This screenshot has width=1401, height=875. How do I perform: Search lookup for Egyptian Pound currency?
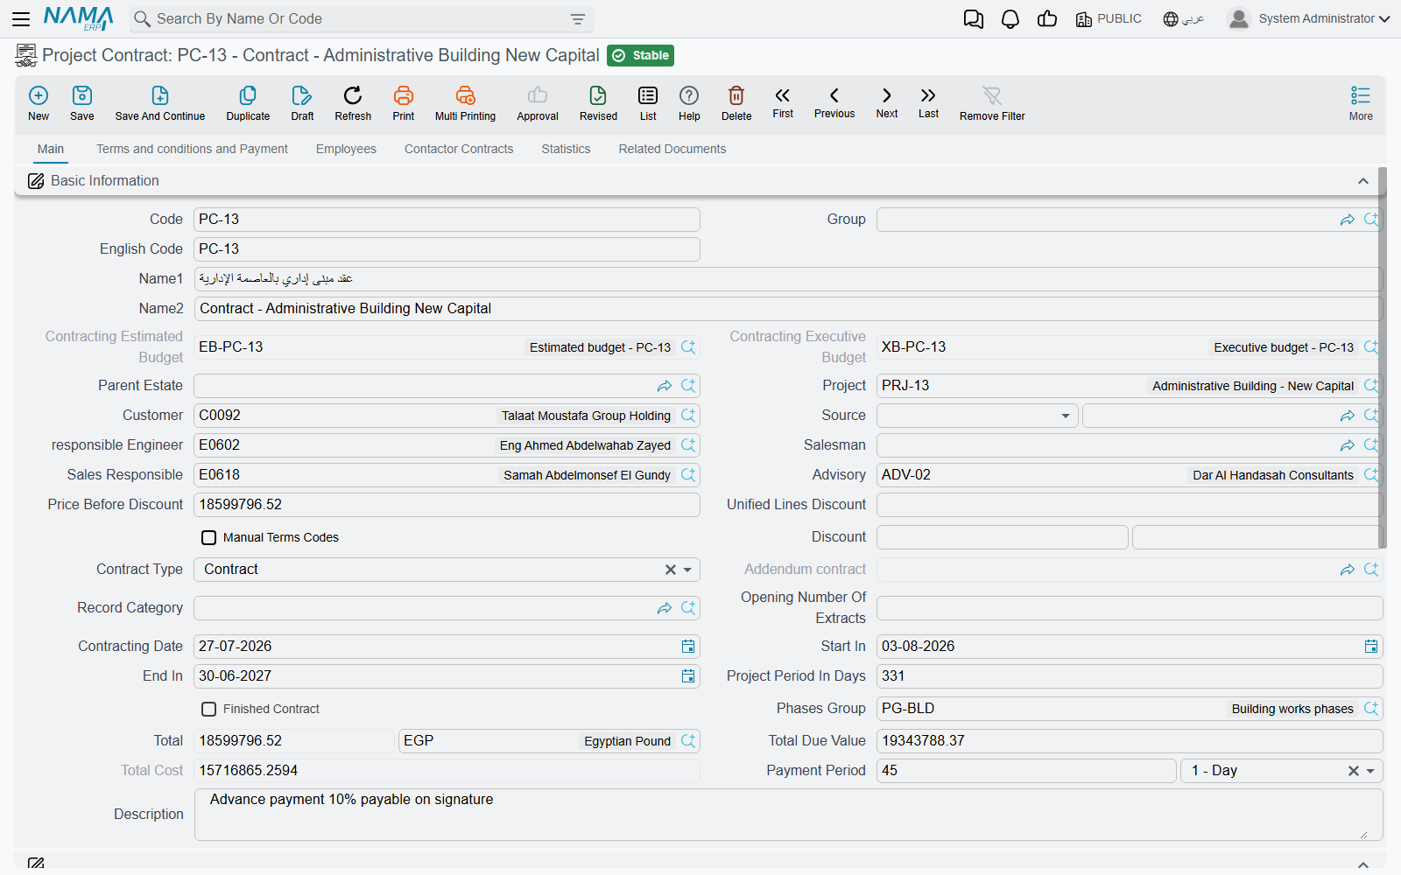[688, 741]
